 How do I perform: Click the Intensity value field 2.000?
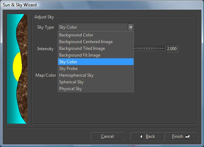[x=172, y=49]
